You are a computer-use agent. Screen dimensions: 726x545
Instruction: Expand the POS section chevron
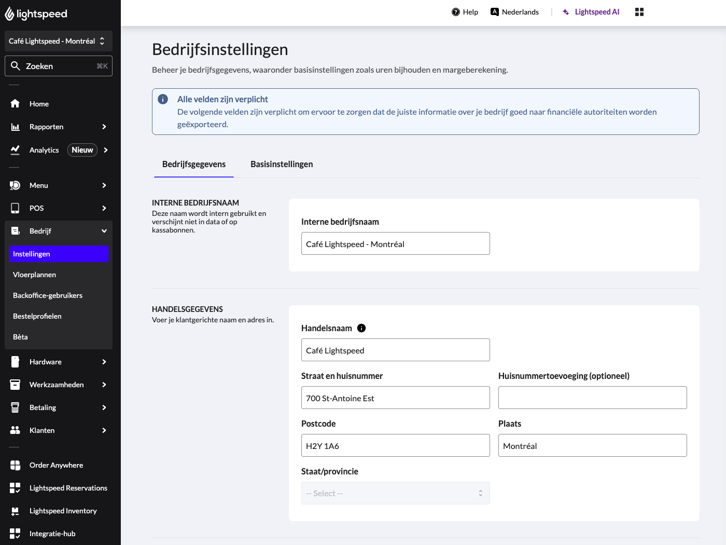(104, 208)
